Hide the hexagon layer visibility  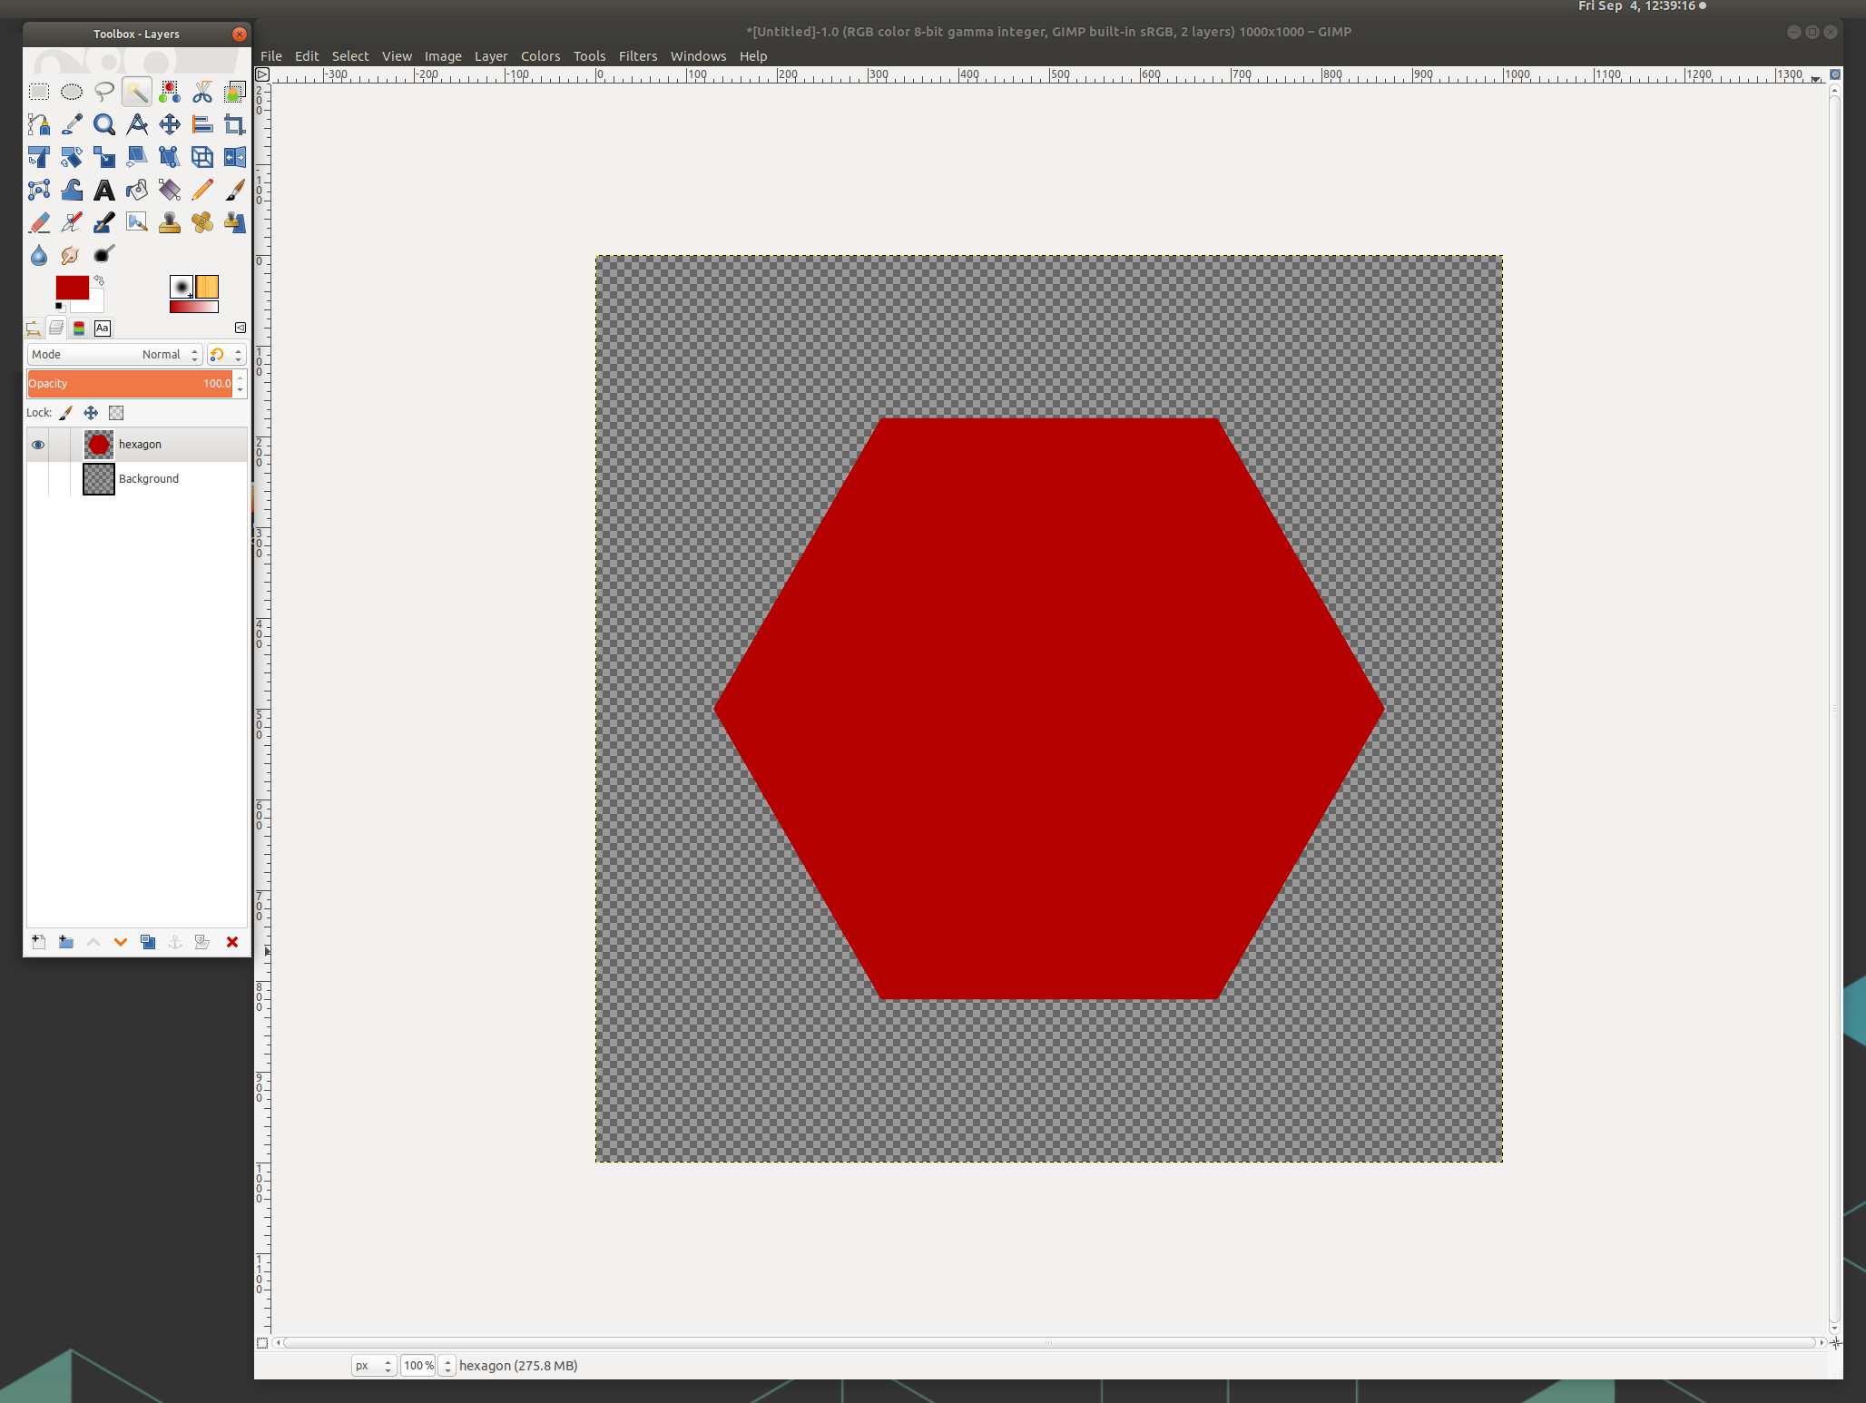(x=38, y=444)
